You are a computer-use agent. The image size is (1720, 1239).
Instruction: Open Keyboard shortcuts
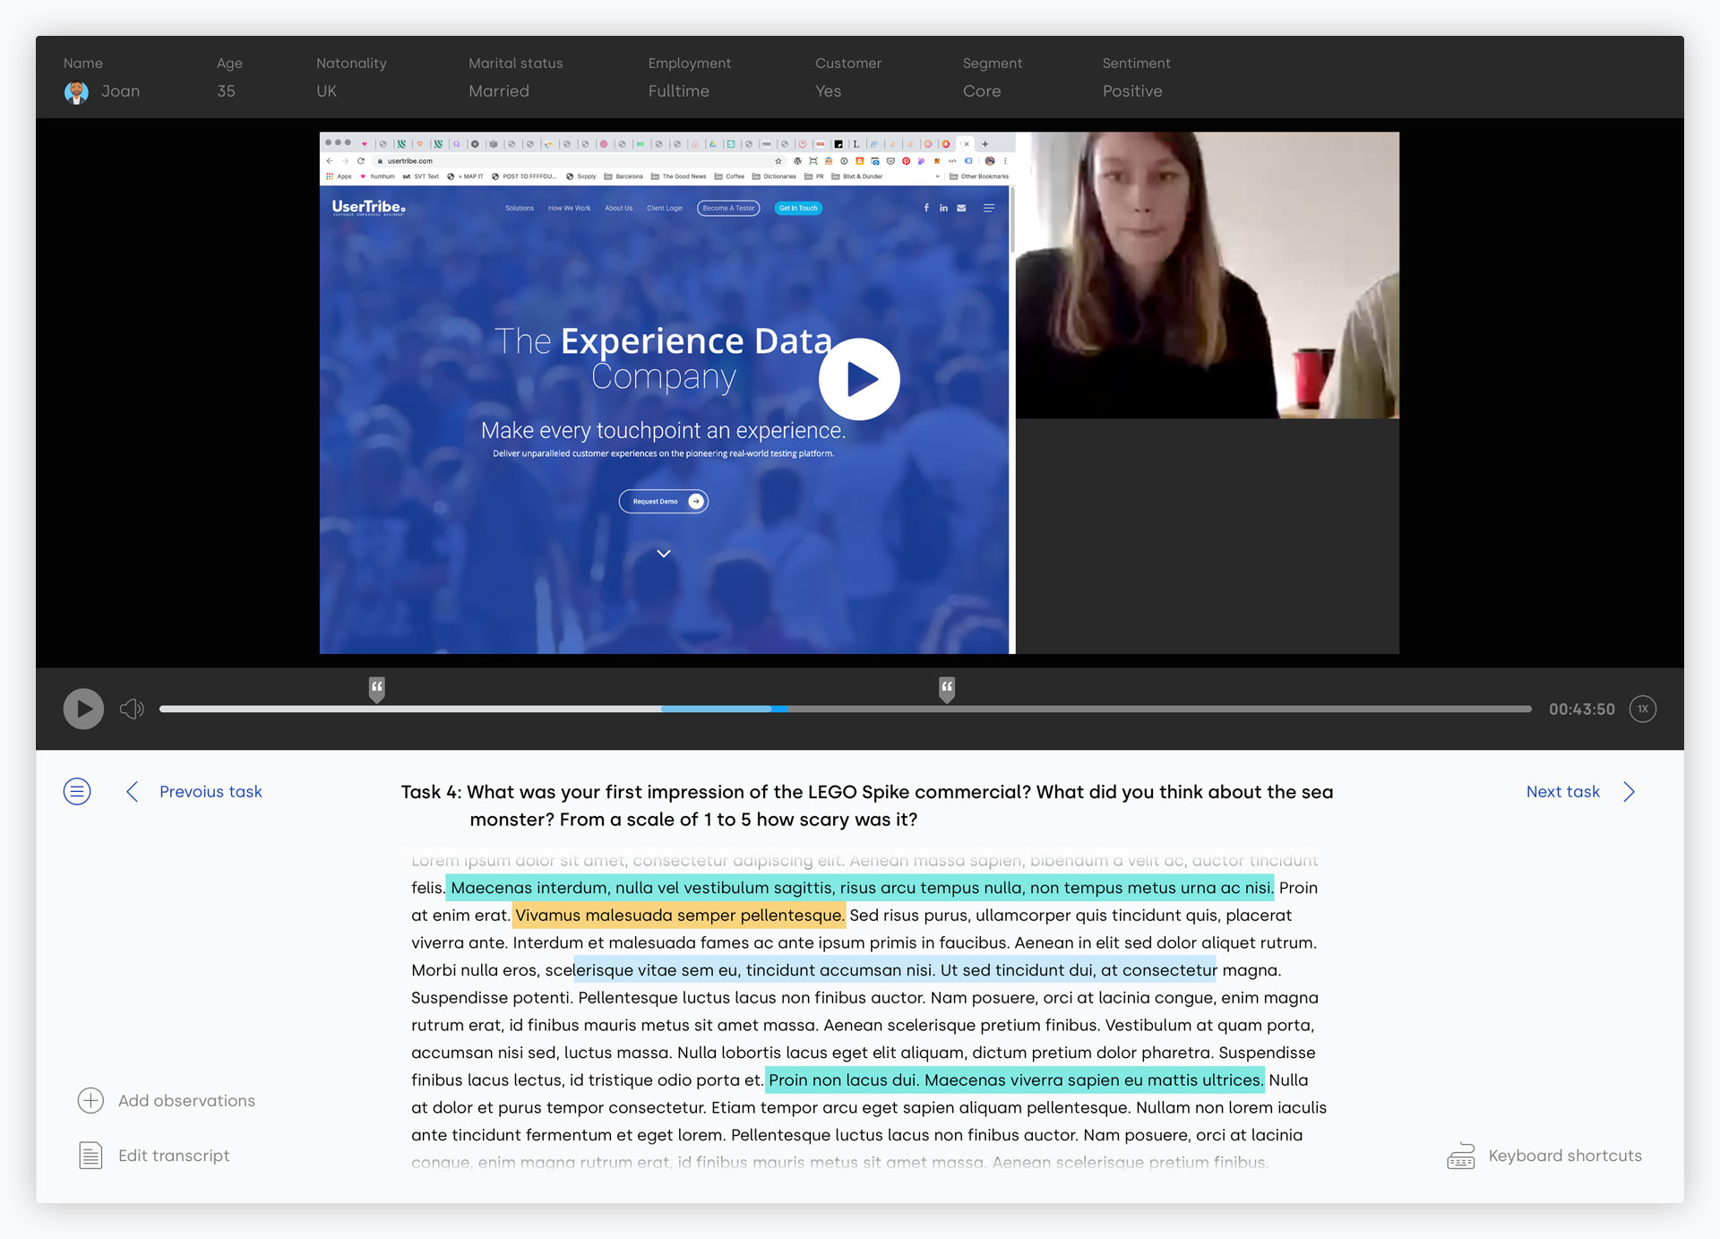(x=1564, y=1156)
